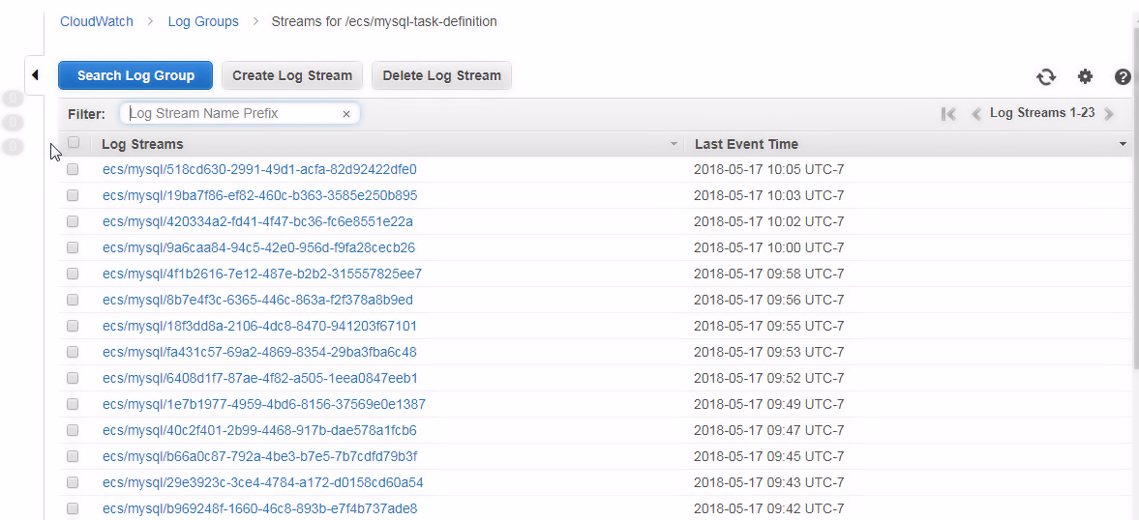Click the Delete Log Stream button
This screenshot has width=1139, height=520.
click(441, 75)
